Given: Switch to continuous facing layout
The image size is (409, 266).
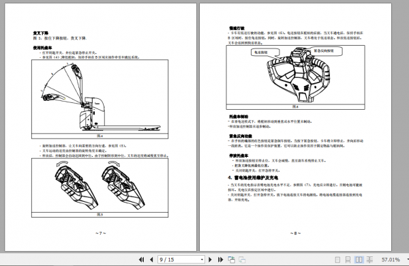Looking at the screenshot, I should click(x=369, y=259).
